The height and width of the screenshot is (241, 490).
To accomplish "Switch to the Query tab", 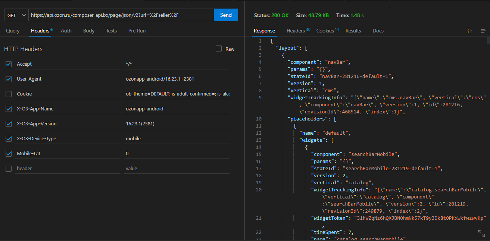I will click(13, 31).
